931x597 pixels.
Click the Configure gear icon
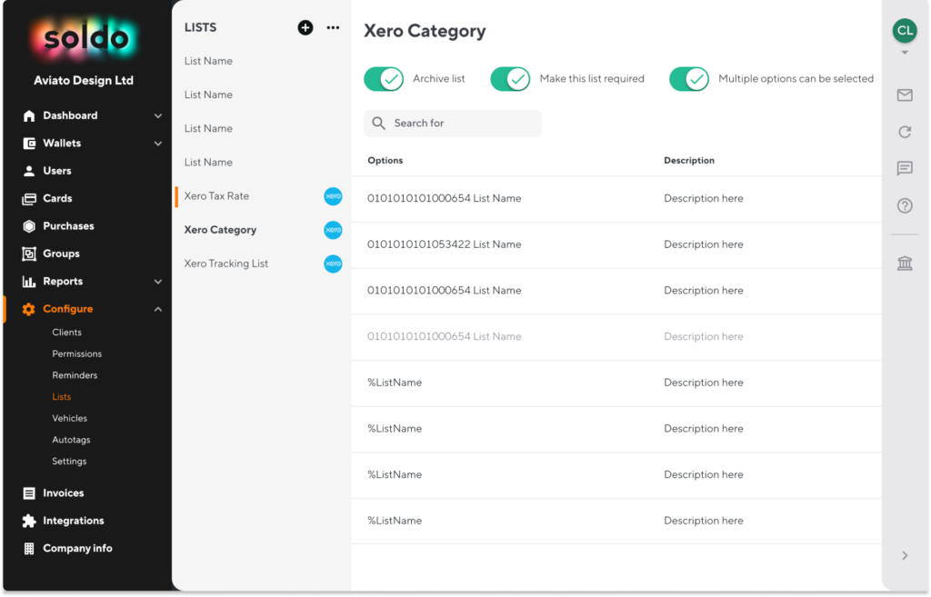coord(28,309)
